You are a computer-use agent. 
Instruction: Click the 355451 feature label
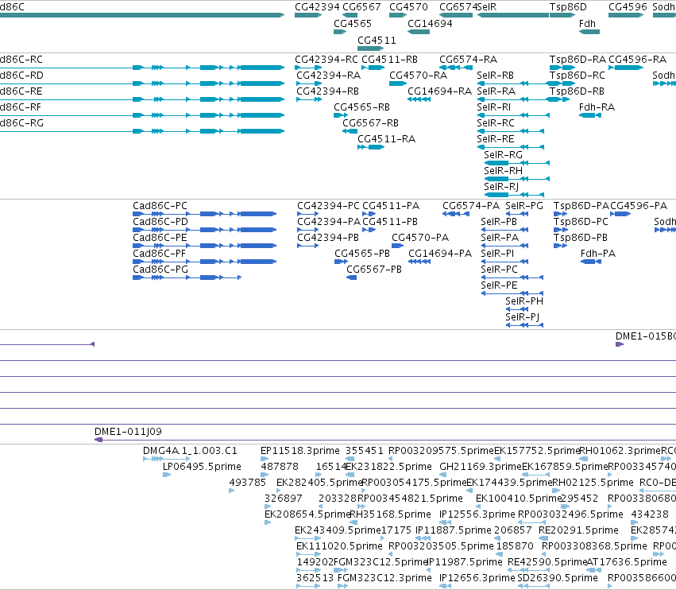coord(365,451)
